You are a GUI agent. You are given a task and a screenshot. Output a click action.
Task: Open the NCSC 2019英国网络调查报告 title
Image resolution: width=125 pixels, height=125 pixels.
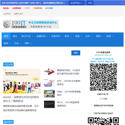(x=68, y=104)
